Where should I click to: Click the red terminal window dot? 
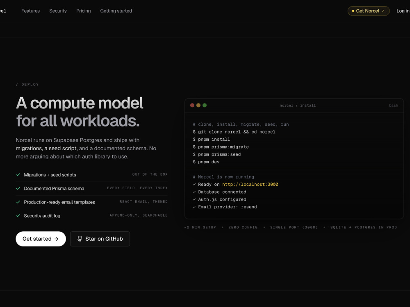coord(192,105)
